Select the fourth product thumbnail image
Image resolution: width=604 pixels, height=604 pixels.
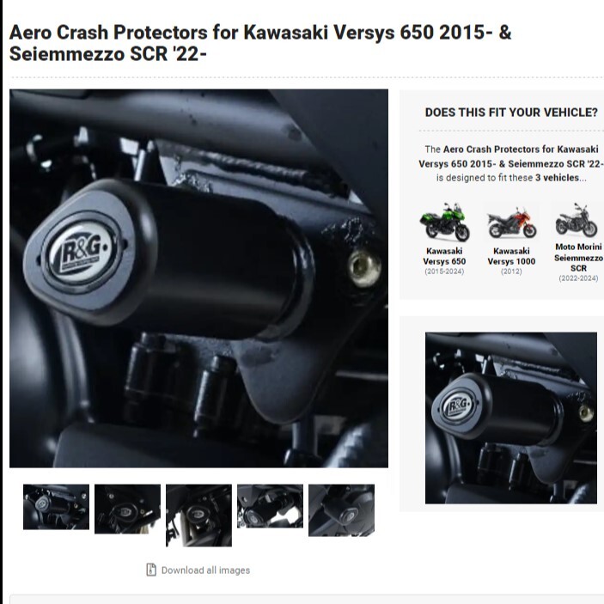(270, 506)
